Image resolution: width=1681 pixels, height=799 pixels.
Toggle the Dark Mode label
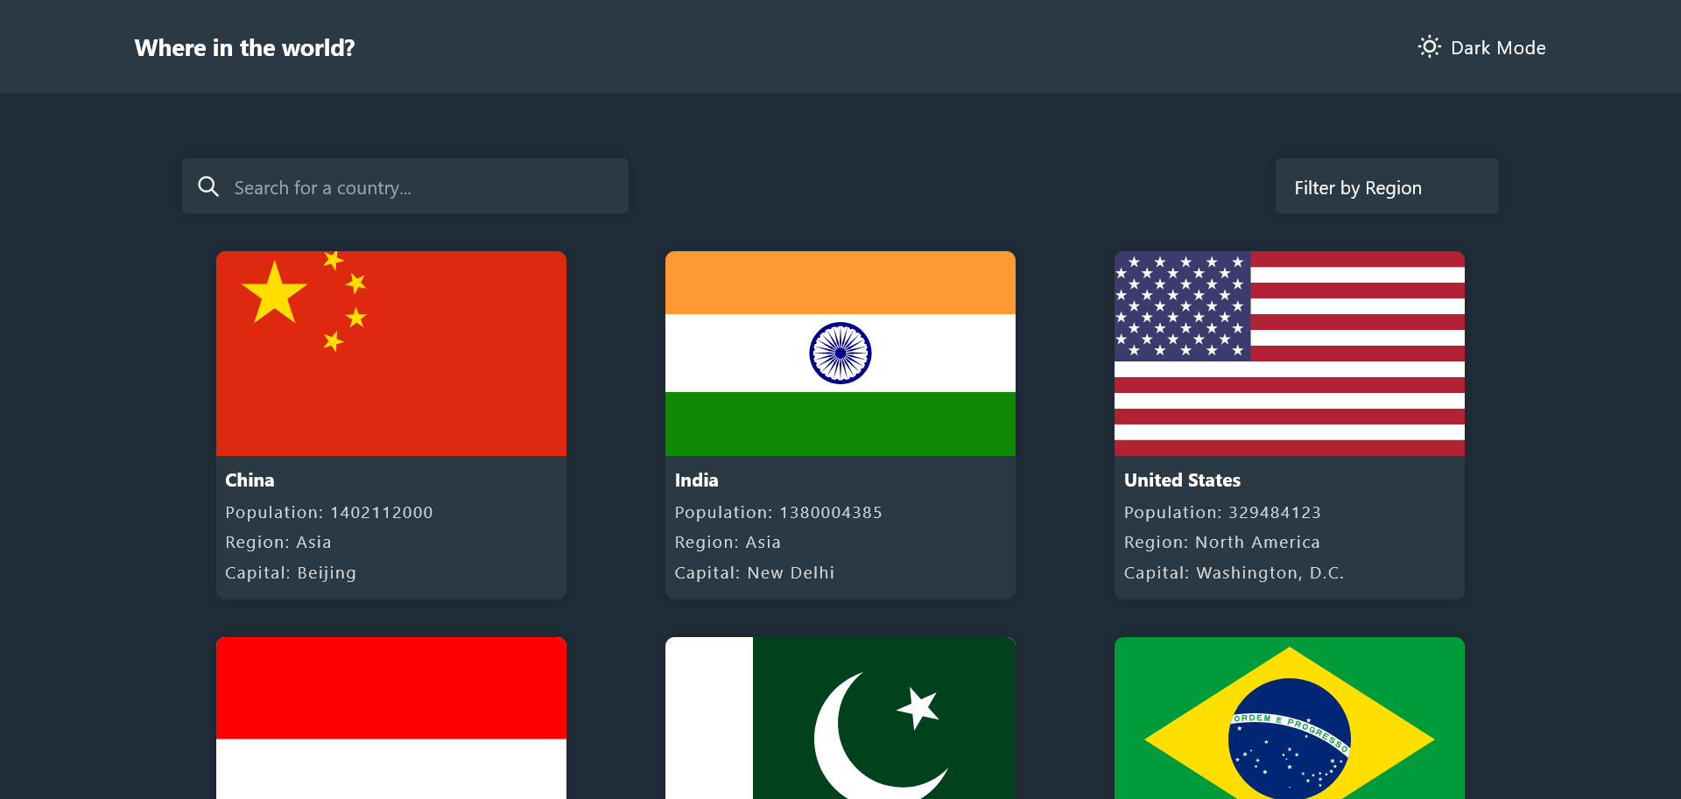[x=1498, y=48]
